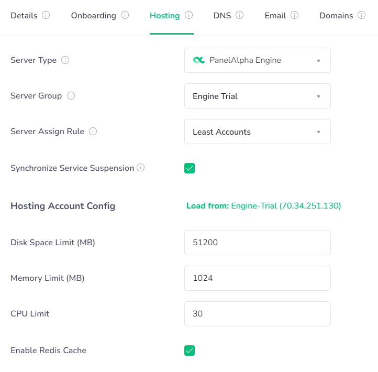
Task: Click the CPU Limit input field
Action: coord(258,314)
